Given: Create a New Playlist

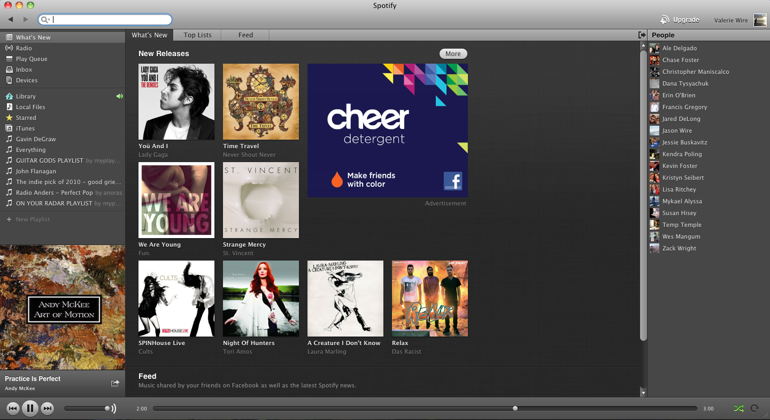Looking at the screenshot, I should point(32,219).
